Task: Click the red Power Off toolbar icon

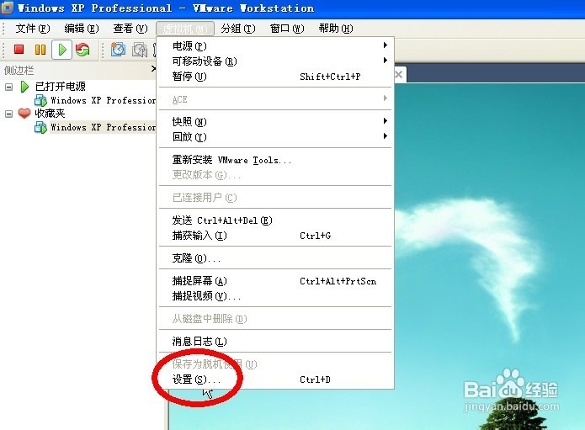Action: (19, 50)
